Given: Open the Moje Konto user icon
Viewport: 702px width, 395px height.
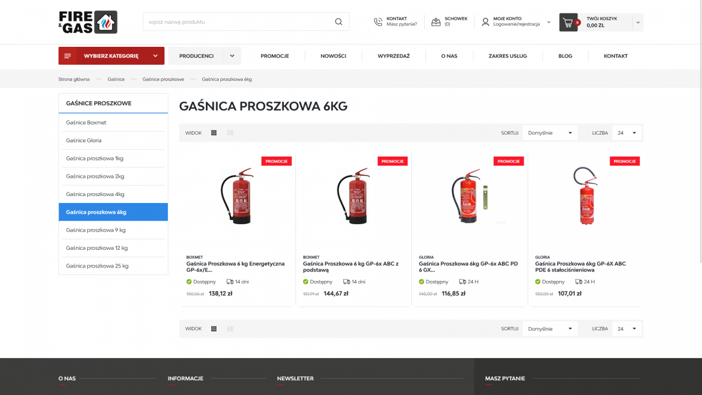Looking at the screenshot, I should [485, 22].
